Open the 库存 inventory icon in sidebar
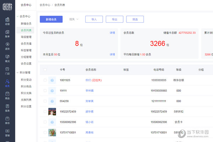 click(7, 121)
